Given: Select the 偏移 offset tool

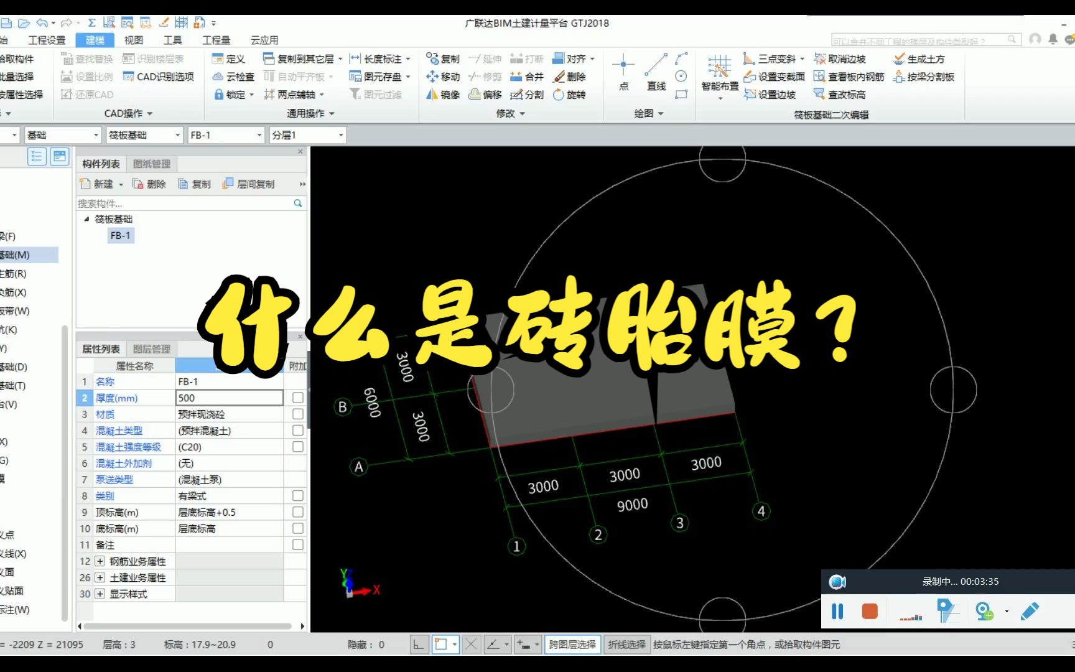Looking at the screenshot, I should tap(485, 95).
